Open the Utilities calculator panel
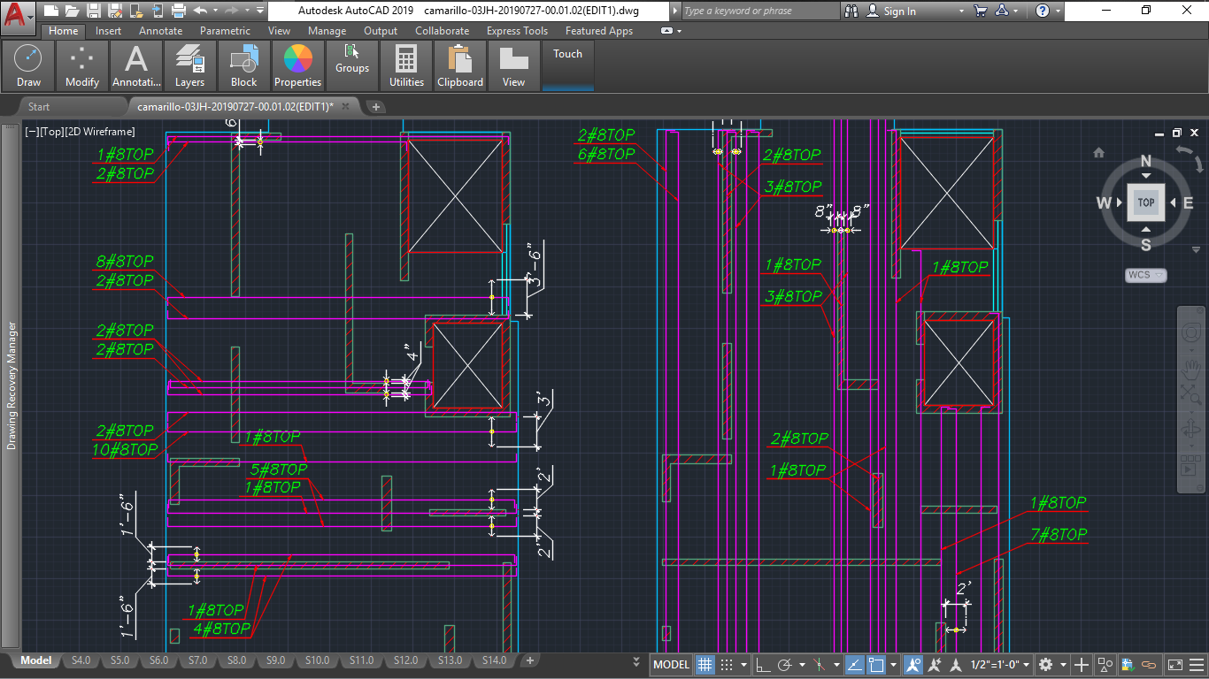The height and width of the screenshot is (679, 1209). coord(406,66)
